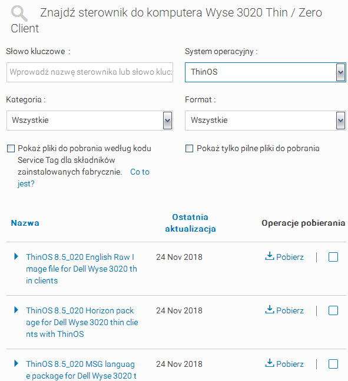Click download icon for English Raw Image file
Image resolution: width=348 pixels, height=381 pixels.
pos(270,256)
